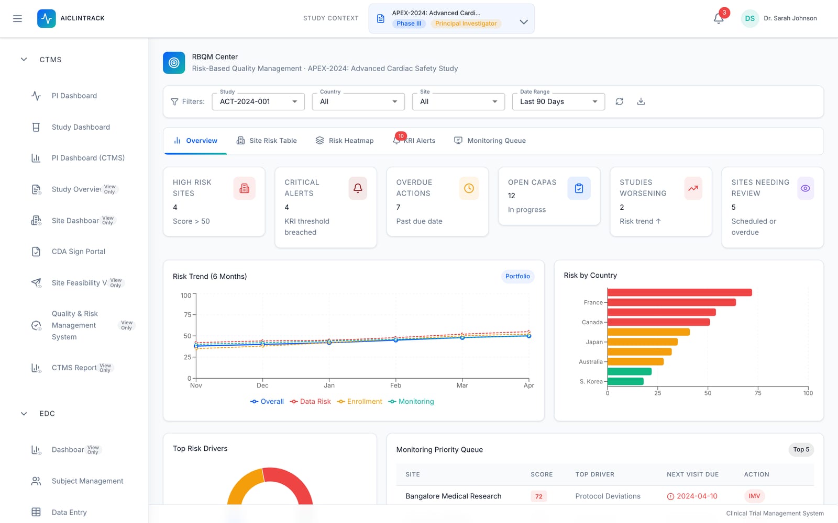The width and height of the screenshot is (838, 523).
Task: Expand the study context selector
Action: (451, 19)
